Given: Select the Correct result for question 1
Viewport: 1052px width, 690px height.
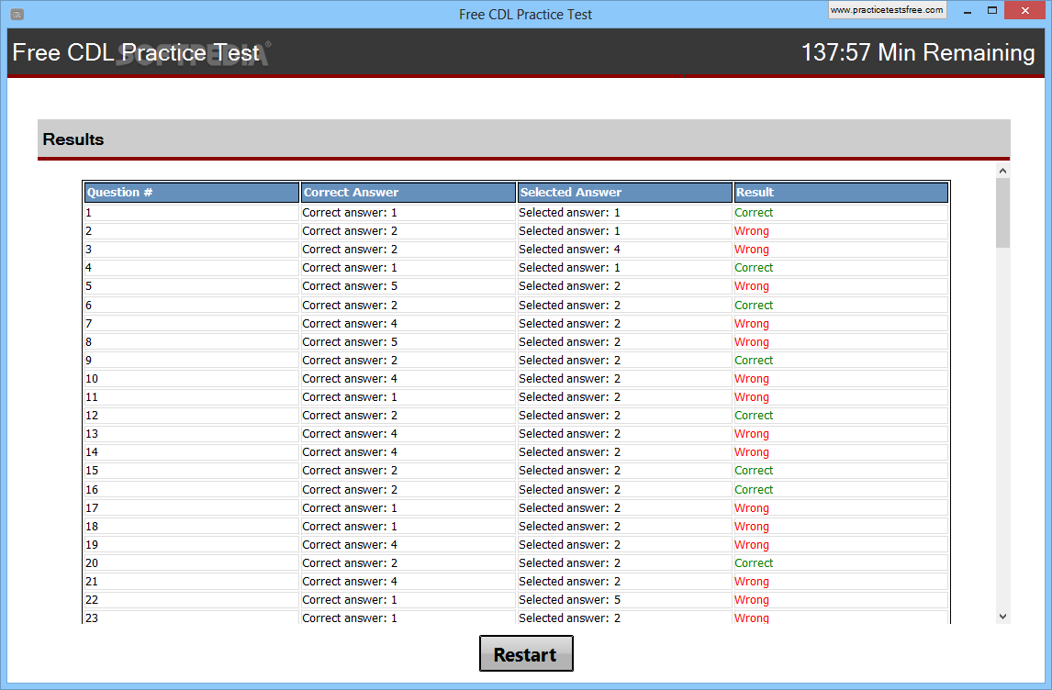Looking at the screenshot, I should (754, 213).
